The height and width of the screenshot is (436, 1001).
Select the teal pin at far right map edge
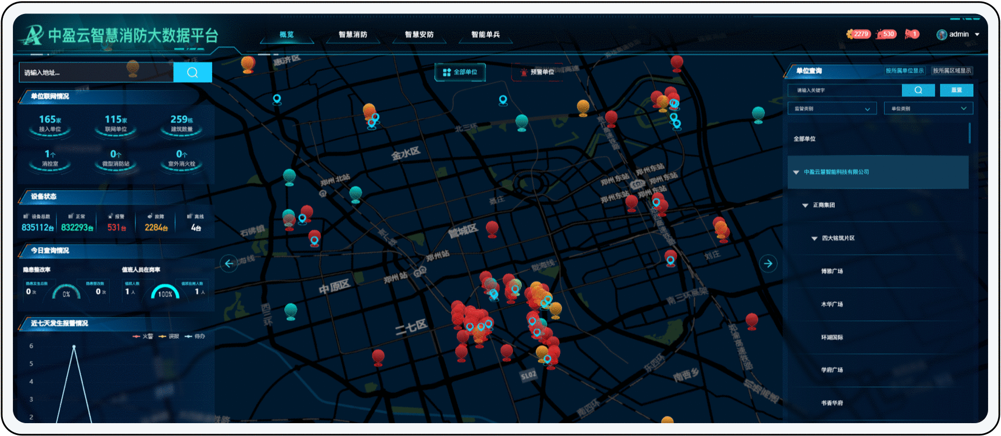click(x=759, y=115)
